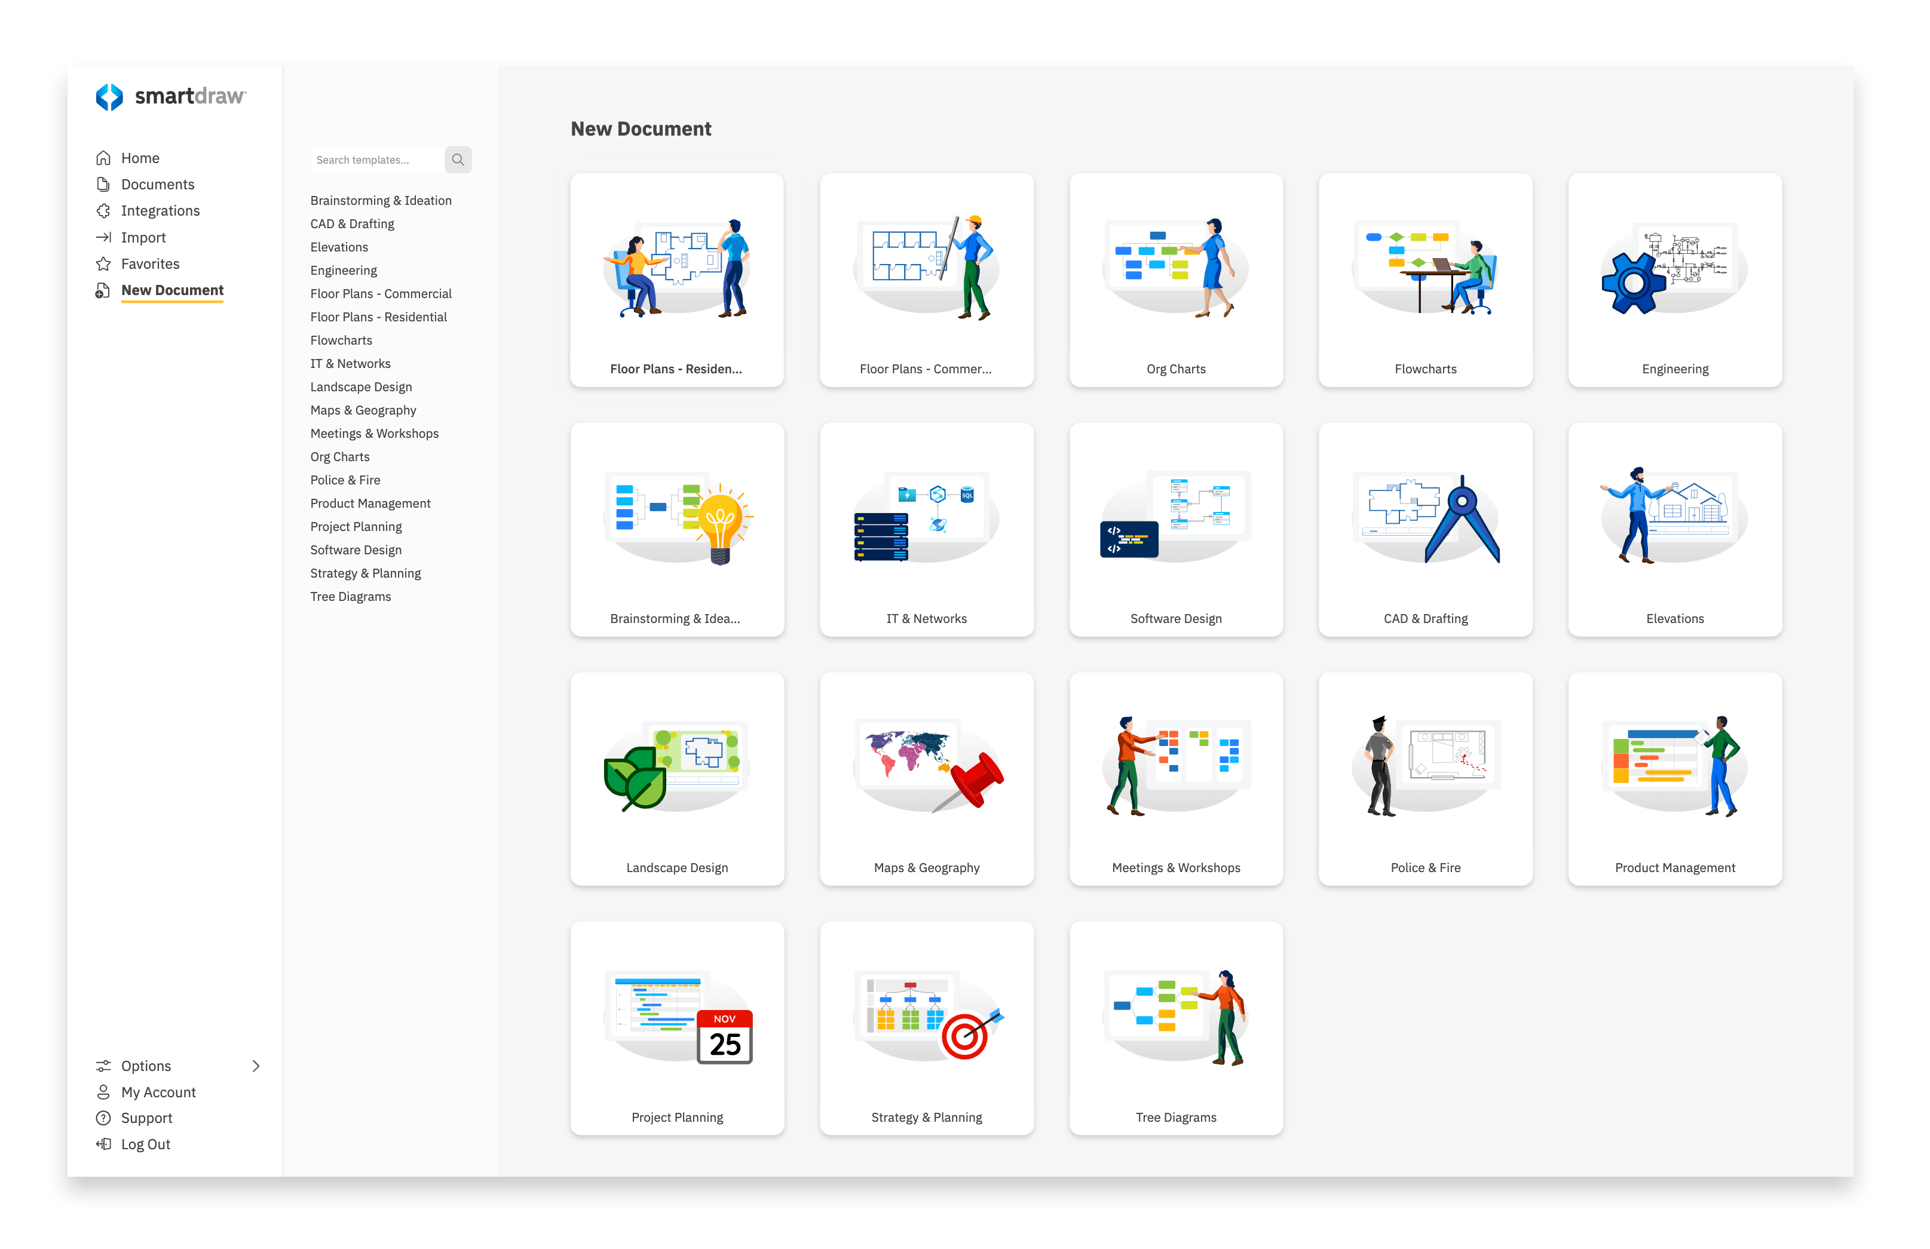
Task: Select Flowcharts in the category list
Action: coord(341,340)
